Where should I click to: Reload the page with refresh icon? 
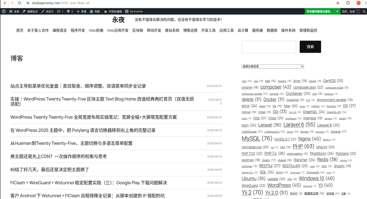coord(19,3)
